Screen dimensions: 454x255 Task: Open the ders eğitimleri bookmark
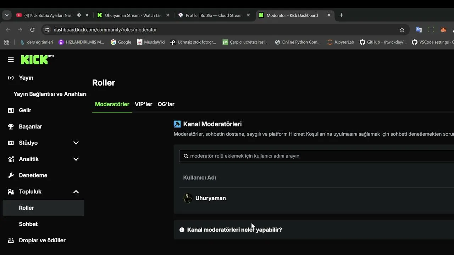37,42
